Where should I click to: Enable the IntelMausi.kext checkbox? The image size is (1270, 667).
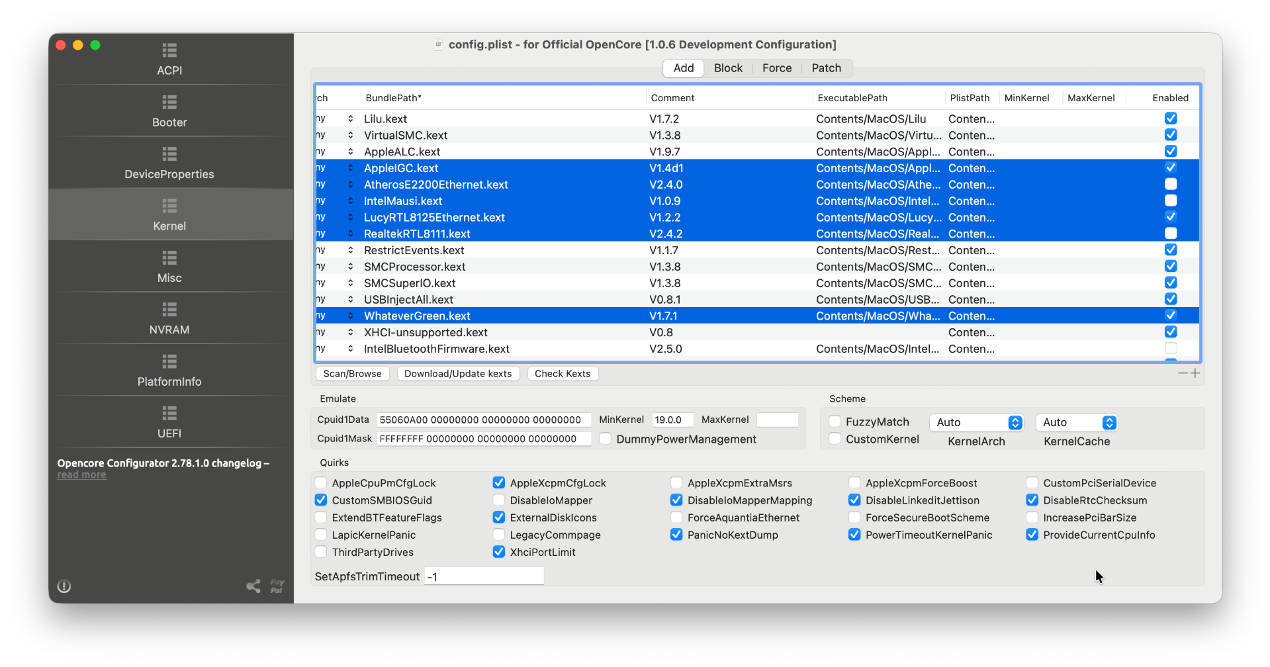1171,200
